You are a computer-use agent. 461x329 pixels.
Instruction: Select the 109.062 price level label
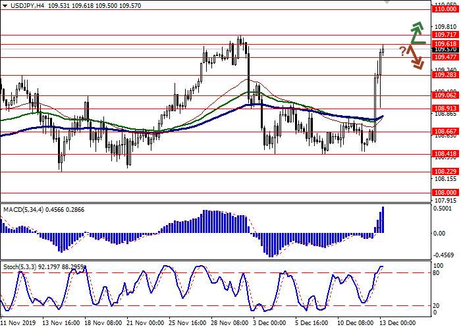445,95
